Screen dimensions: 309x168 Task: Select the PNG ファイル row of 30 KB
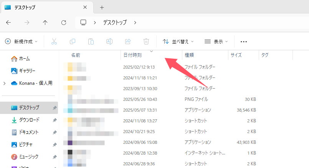click(160, 99)
